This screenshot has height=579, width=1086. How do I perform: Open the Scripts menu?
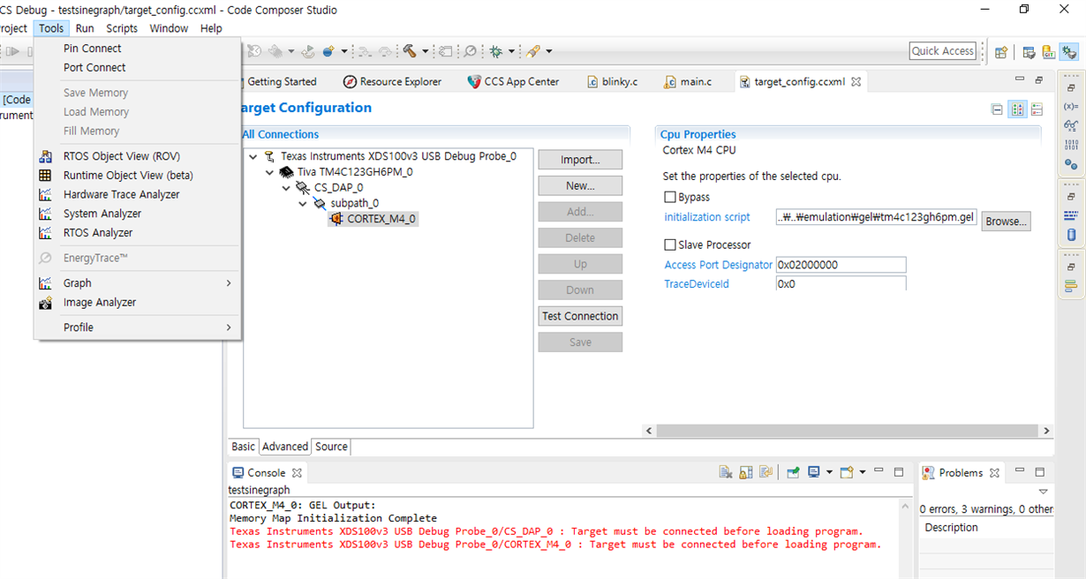[122, 28]
